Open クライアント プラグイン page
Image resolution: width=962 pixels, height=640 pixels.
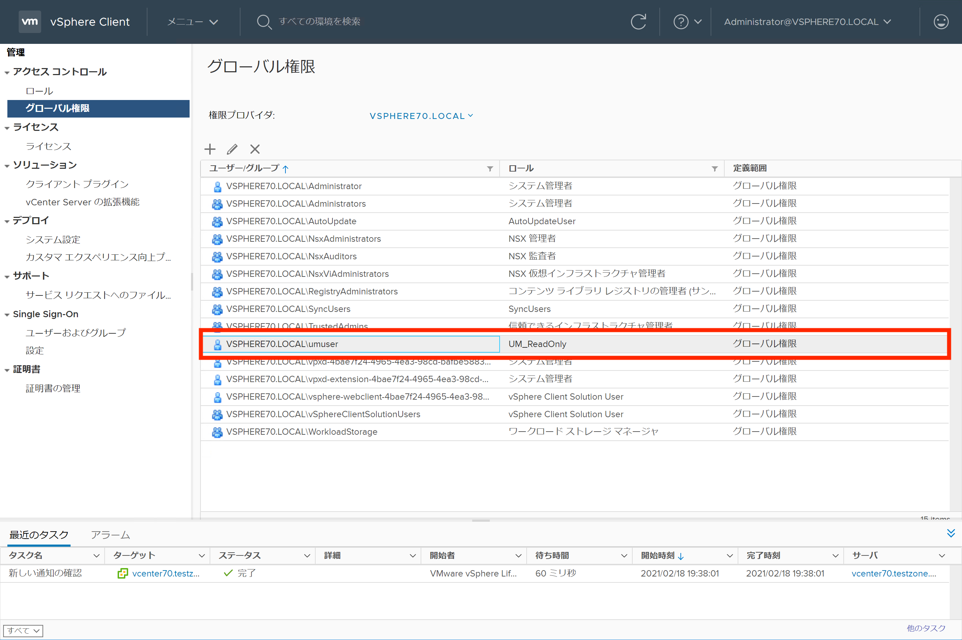coord(77,184)
